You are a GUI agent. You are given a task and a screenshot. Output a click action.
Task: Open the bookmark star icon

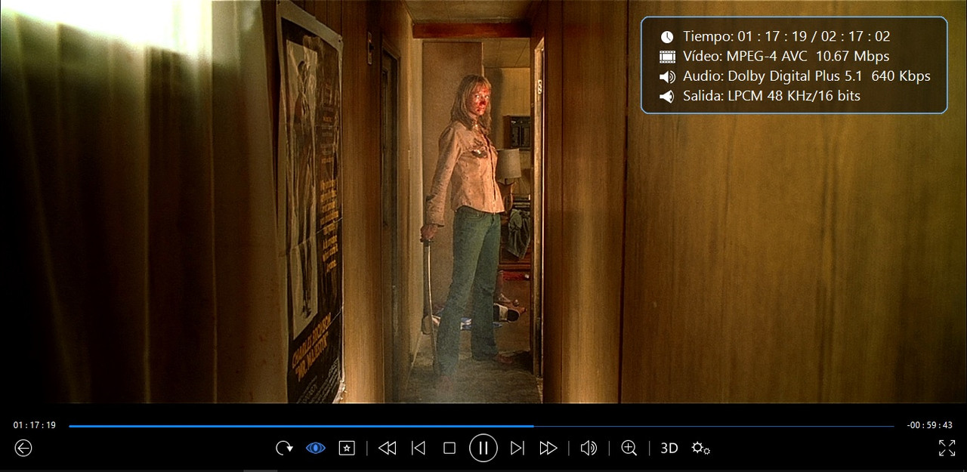click(x=347, y=448)
